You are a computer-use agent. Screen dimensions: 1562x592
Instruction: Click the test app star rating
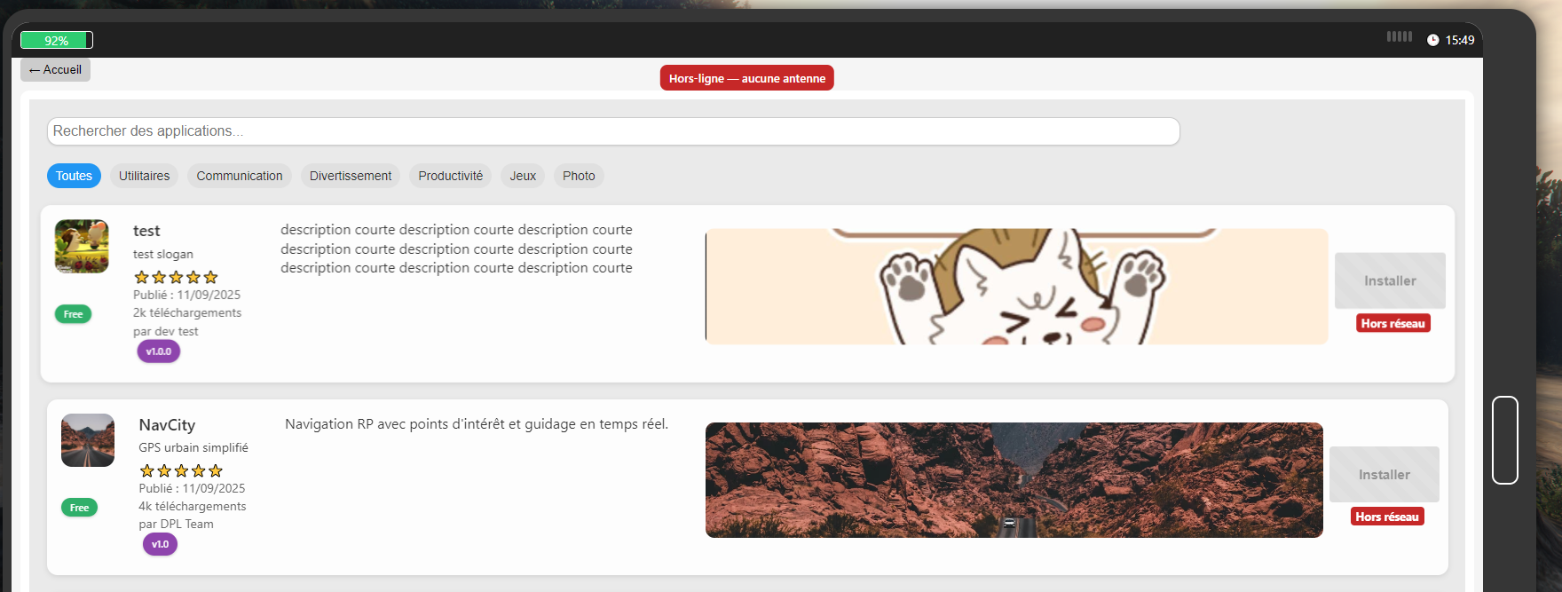(x=176, y=277)
